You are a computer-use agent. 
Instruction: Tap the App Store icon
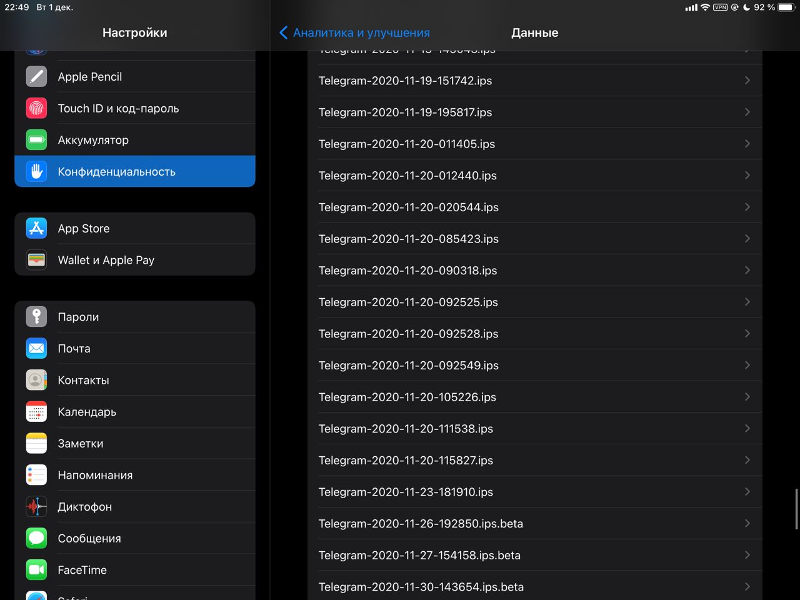(36, 228)
